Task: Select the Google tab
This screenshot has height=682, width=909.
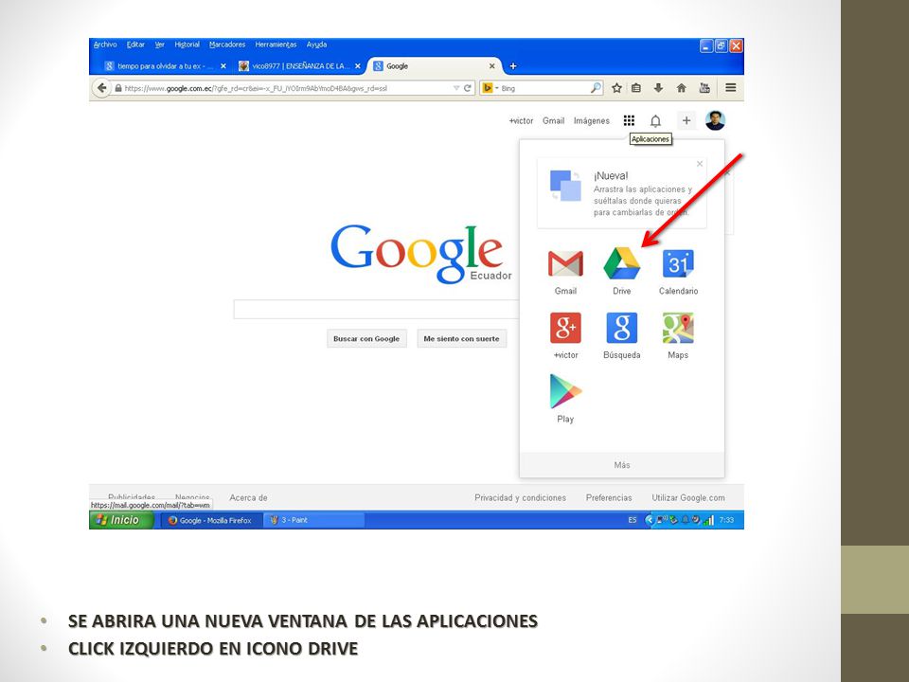Action: pos(435,66)
